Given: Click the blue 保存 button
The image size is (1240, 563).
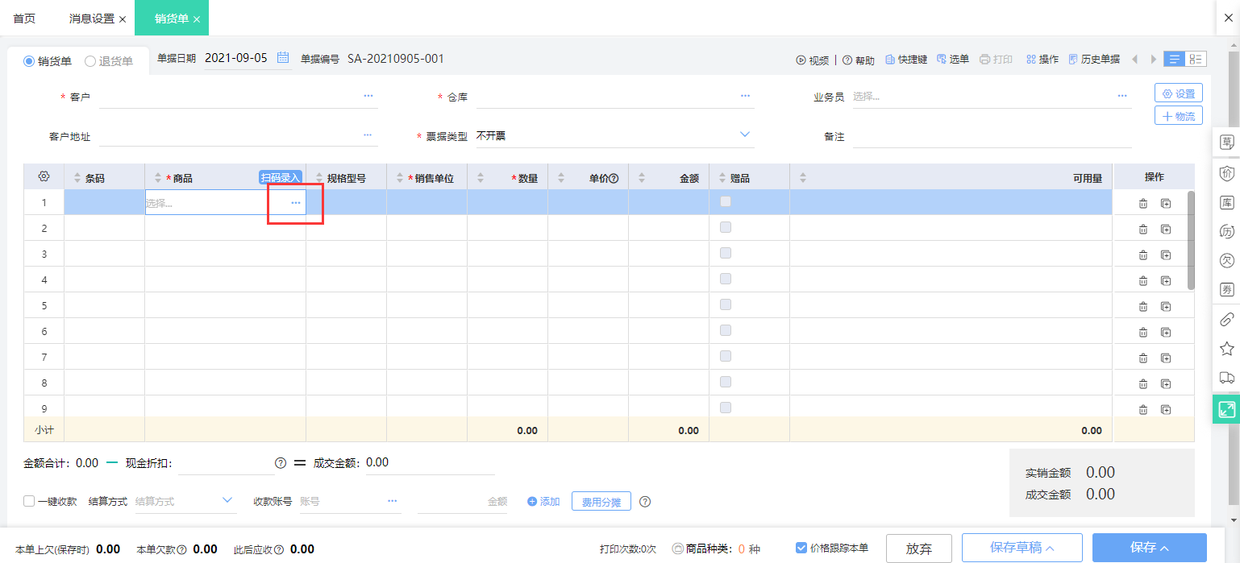Looking at the screenshot, I should click(x=1150, y=548).
